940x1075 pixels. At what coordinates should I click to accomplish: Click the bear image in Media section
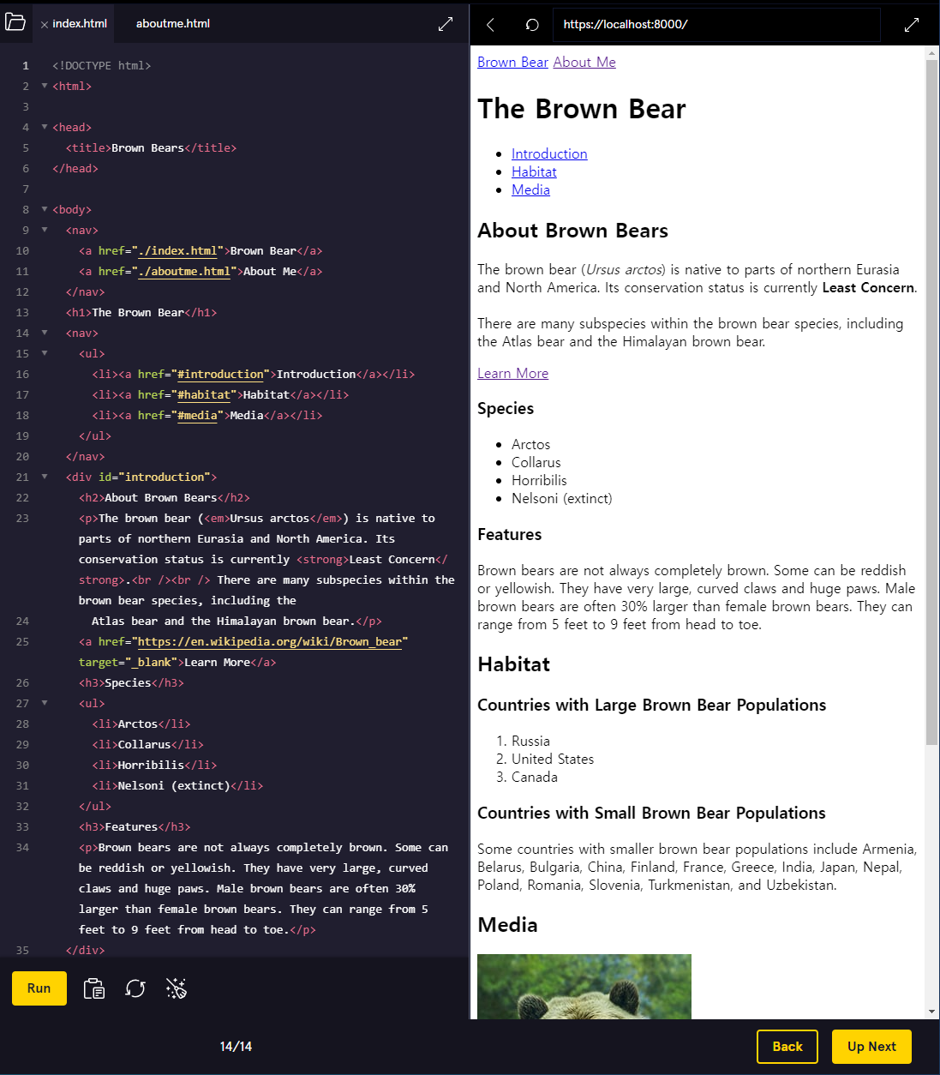pyautogui.click(x=584, y=987)
